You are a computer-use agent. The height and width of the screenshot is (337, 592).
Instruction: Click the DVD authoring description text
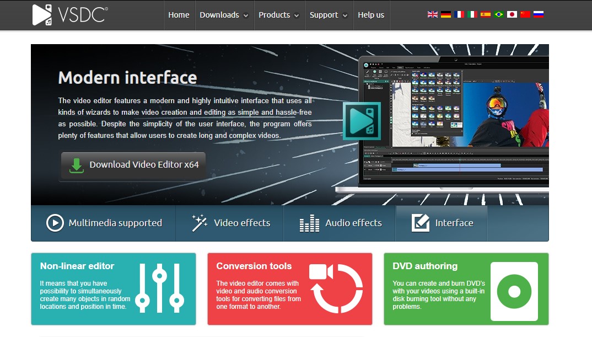pyautogui.click(x=438, y=295)
